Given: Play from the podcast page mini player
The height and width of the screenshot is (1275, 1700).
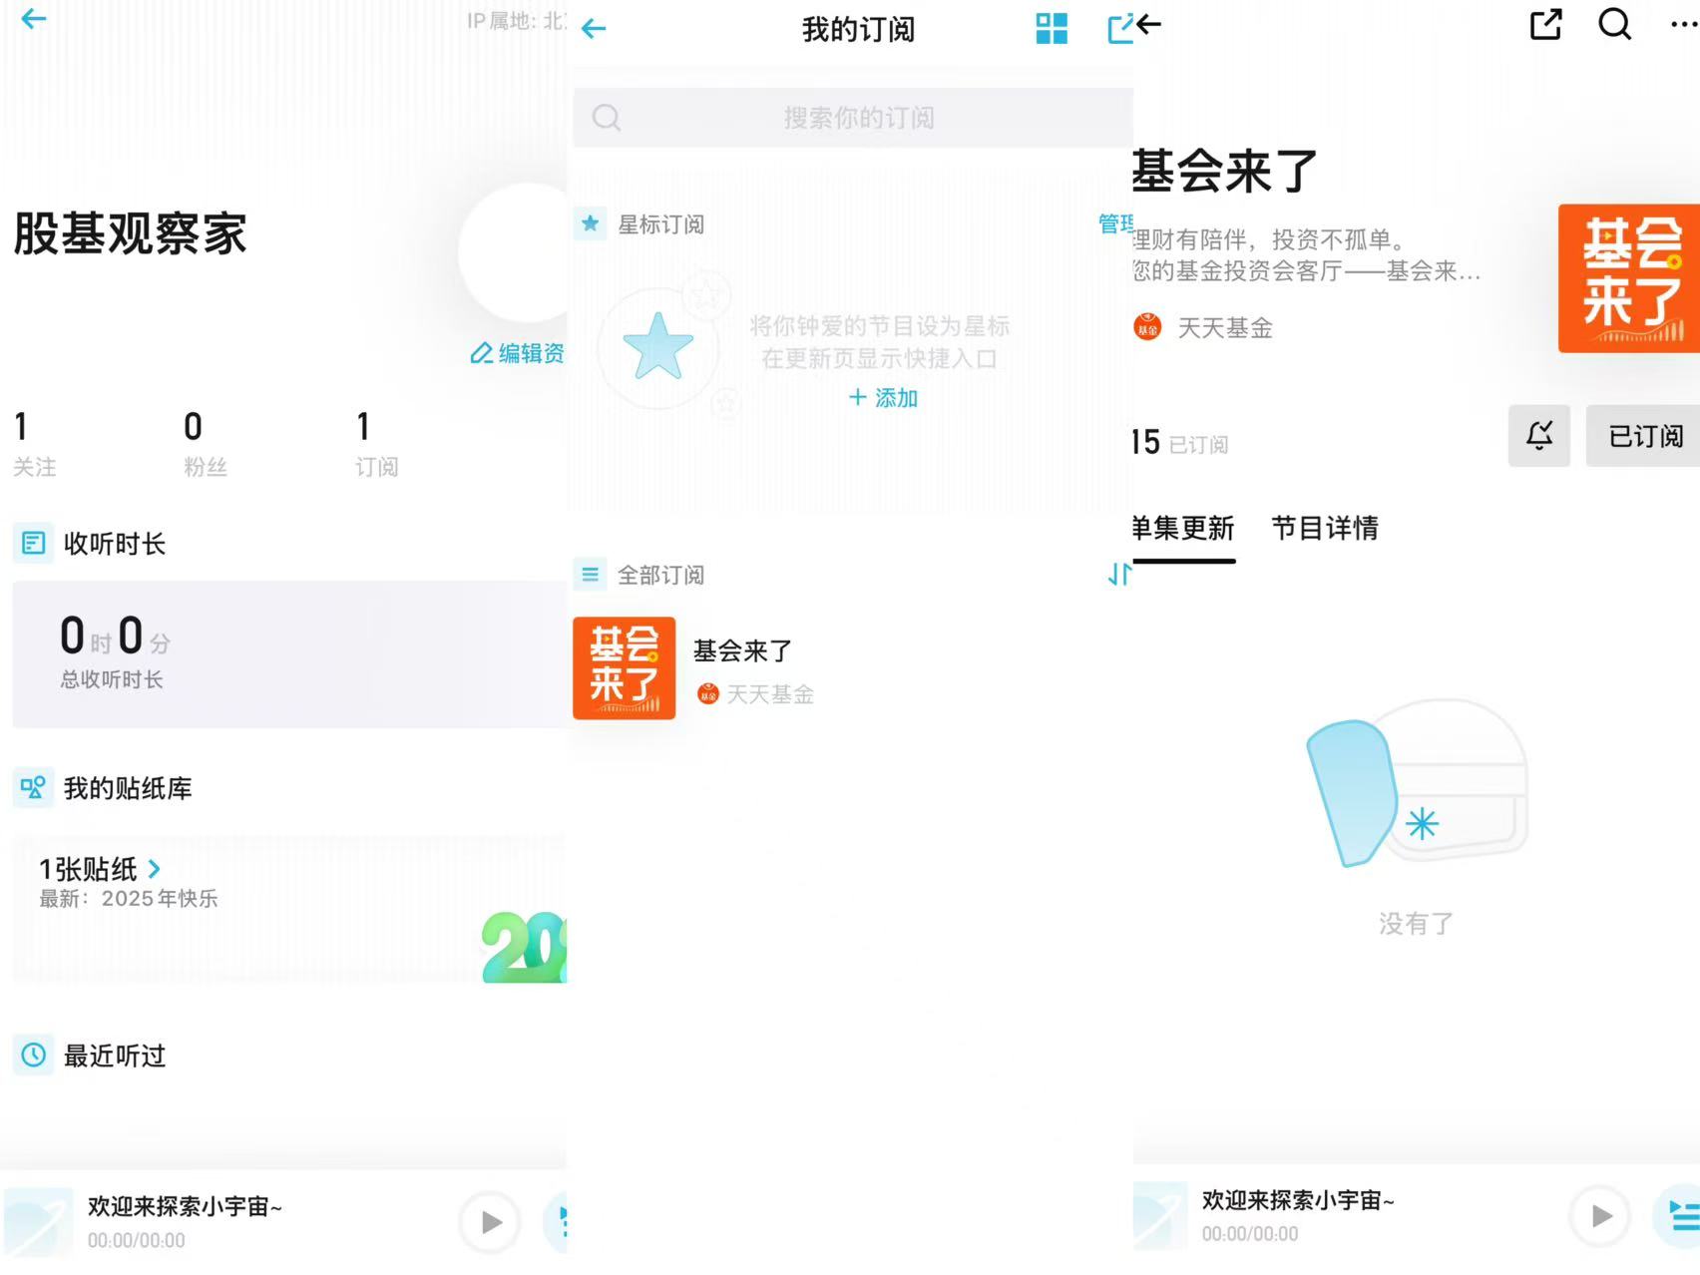Looking at the screenshot, I should (1600, 1216).
